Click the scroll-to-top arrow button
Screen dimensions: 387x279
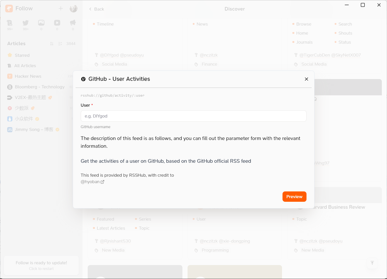pyautogui.click(x=372, y=263)
